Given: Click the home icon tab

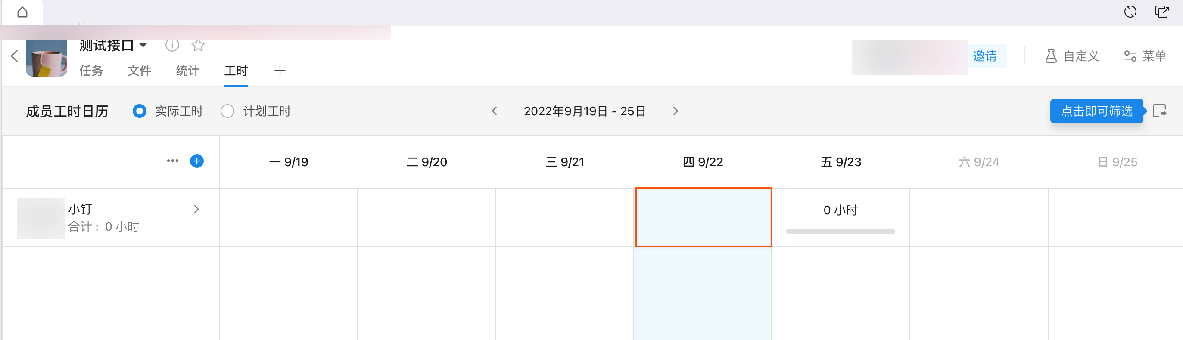Looking at the screenshot, I should [x=22, y=12].
